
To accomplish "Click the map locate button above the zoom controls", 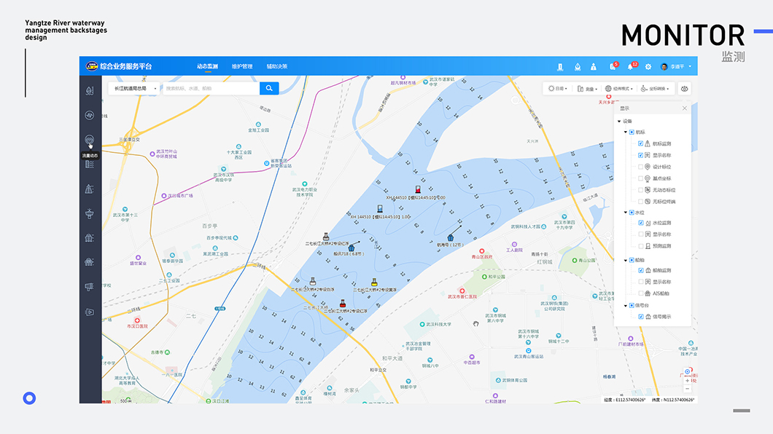I will 687,371.
